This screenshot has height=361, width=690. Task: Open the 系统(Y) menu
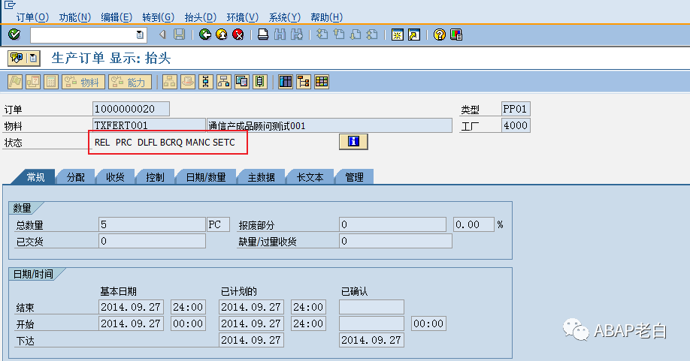[285, 17]
